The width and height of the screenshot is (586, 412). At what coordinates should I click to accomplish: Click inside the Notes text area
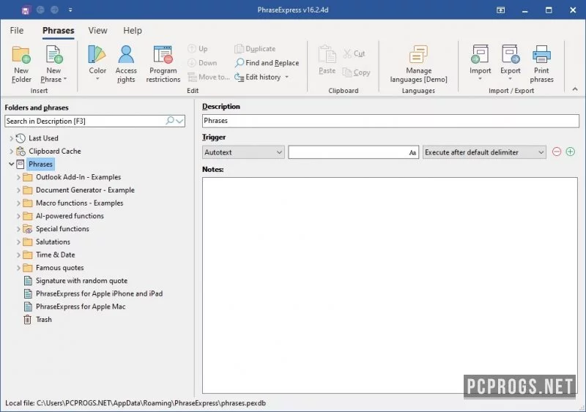coord(390,285)
